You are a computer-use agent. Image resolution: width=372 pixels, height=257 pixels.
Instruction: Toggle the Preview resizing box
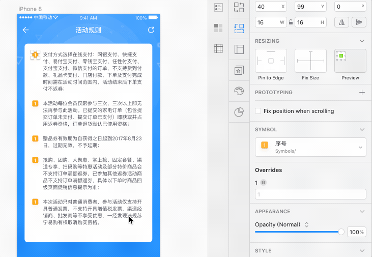pos(350,61)
